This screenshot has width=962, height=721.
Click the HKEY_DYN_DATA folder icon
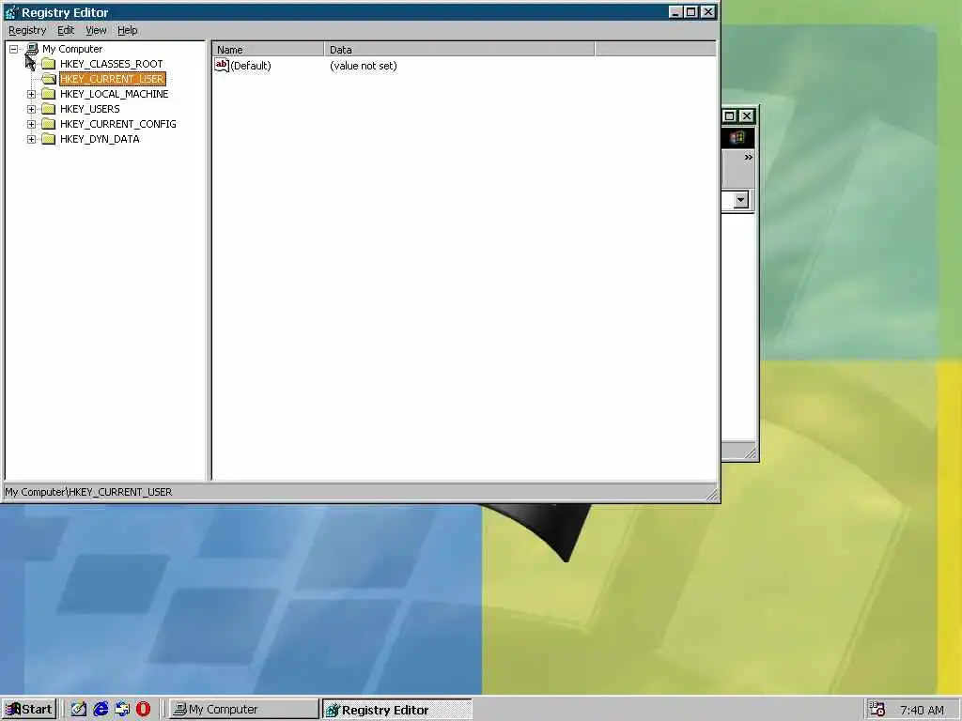(x=49, y=139)
